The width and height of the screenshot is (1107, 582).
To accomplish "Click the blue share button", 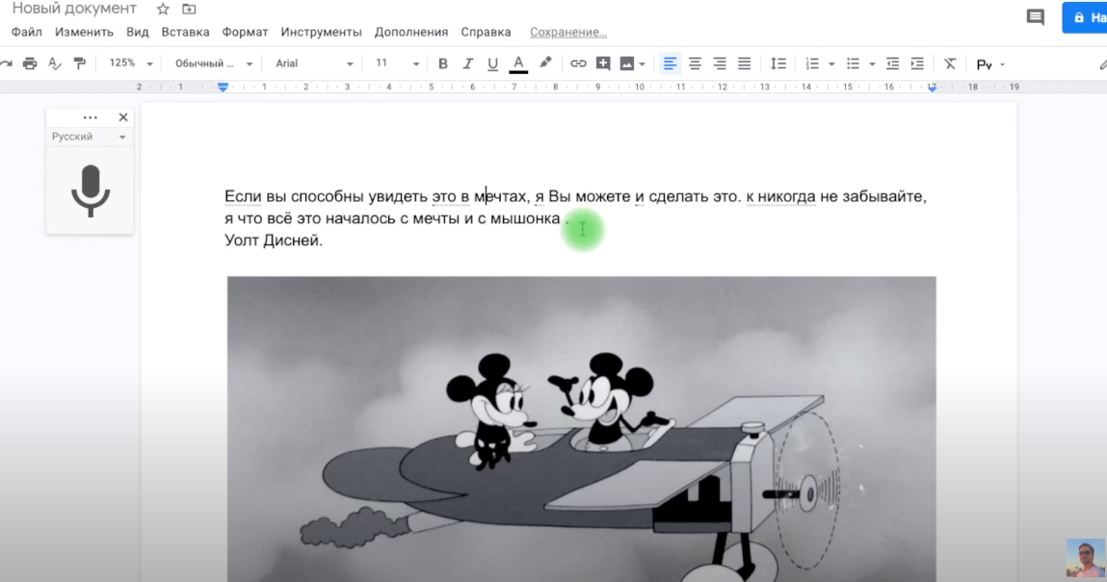I will click(1085, 17).
